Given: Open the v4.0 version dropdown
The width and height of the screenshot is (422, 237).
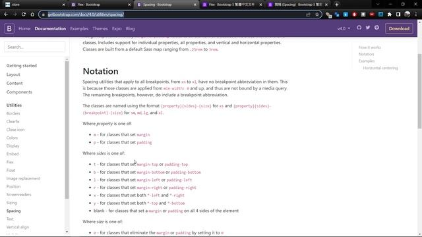Looking at the screenshot, I should tap(344, 28).
